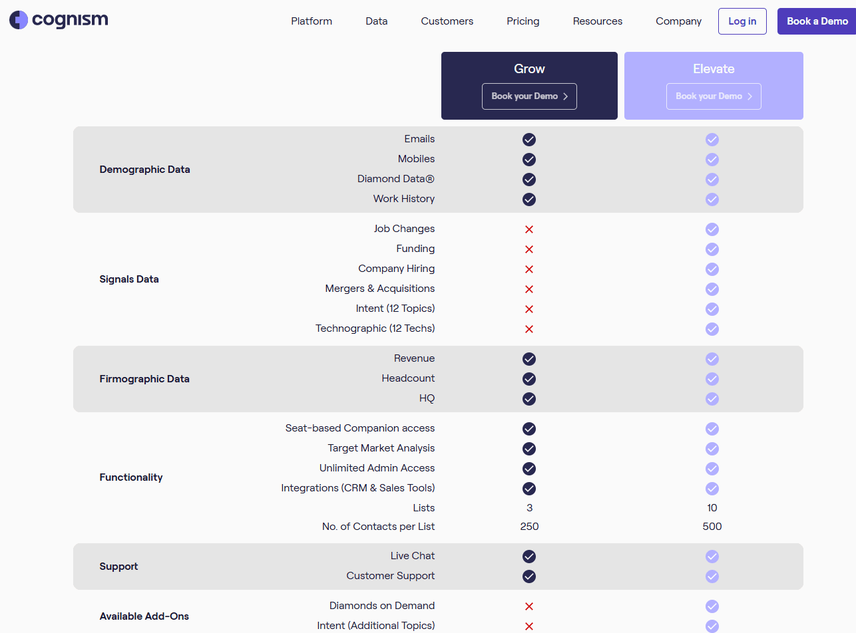
Task: Click Grow checkmark for Diamond Data
Action: [529, 180]
